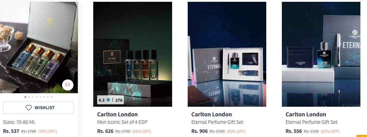367x137 pixels.
Task: Click the Men Iconic Set of 4 EDP title
Action: 122,122
